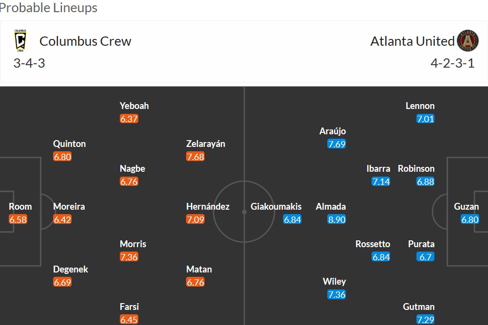Select goalkeeper Guzan on the pitch
Viewport: 488px width, 325px height.
(466, 206)
